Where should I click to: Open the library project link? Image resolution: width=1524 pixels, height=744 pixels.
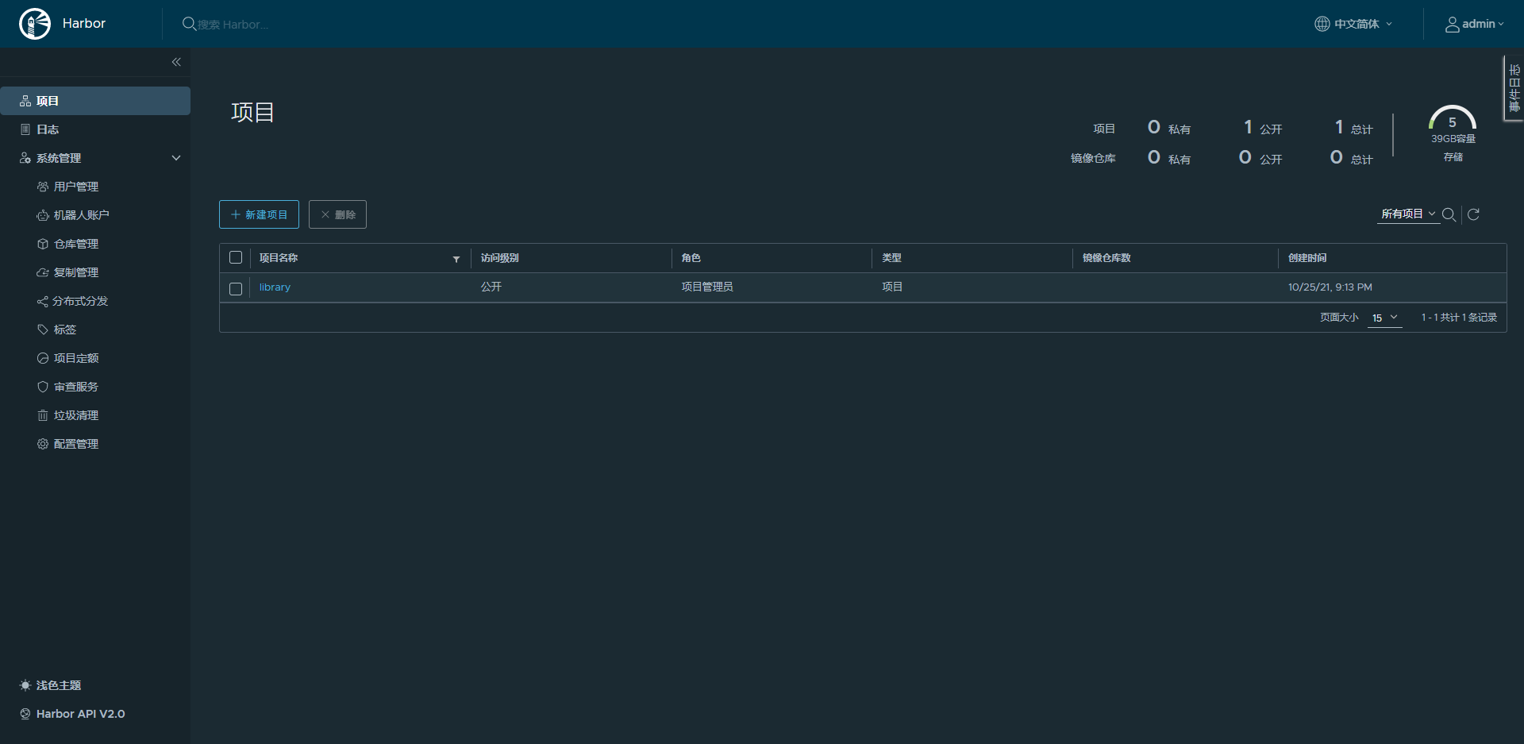[275, 287]
